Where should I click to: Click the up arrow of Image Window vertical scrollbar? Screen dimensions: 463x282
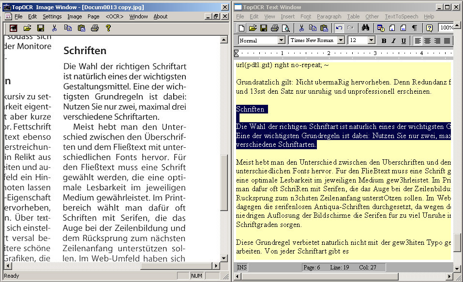(x=224, y=40)
